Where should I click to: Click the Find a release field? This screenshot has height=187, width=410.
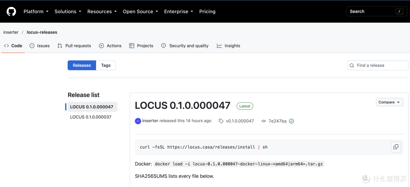tap(378, 65)
